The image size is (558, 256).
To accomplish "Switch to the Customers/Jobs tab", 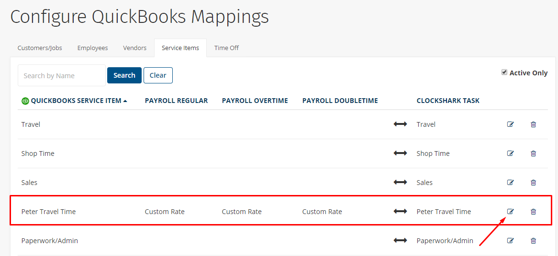I will coord(40,48).
